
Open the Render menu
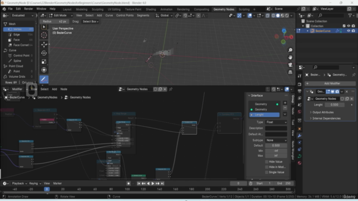(29, 9)
